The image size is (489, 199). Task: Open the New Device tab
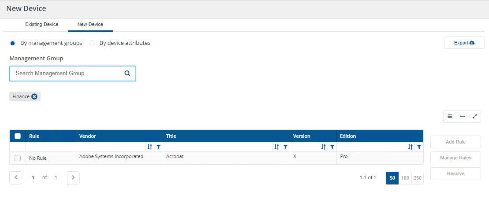tap(90, 25)
